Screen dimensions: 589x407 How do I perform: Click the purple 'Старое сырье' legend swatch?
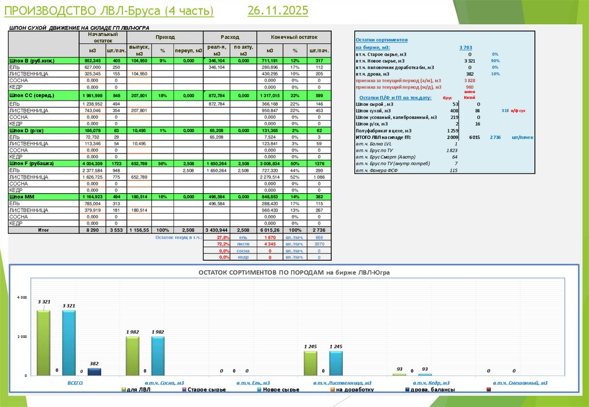(185, 390)
